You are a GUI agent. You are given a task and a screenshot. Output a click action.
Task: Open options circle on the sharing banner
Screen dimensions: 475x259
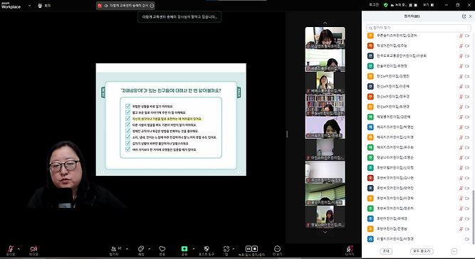(x=152, y=6)
